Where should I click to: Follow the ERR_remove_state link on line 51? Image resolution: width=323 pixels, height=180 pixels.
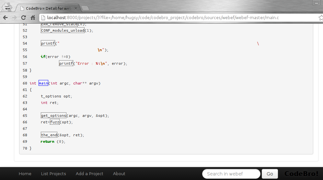(x=59, y=25)
